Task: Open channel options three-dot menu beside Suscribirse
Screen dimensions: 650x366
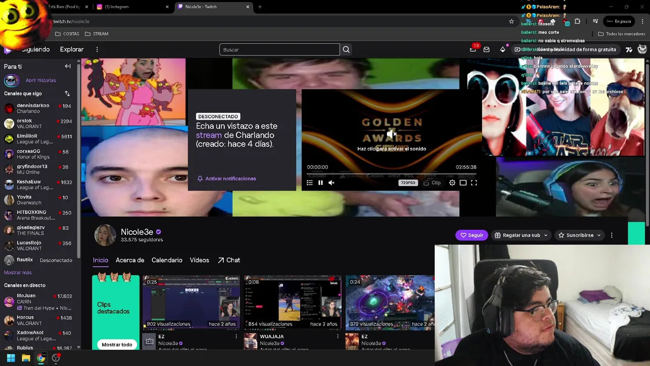Action: [x=611, y=235]
